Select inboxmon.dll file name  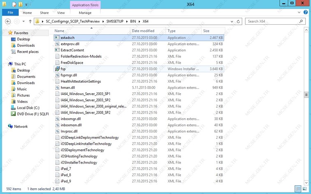click(71, 125)
